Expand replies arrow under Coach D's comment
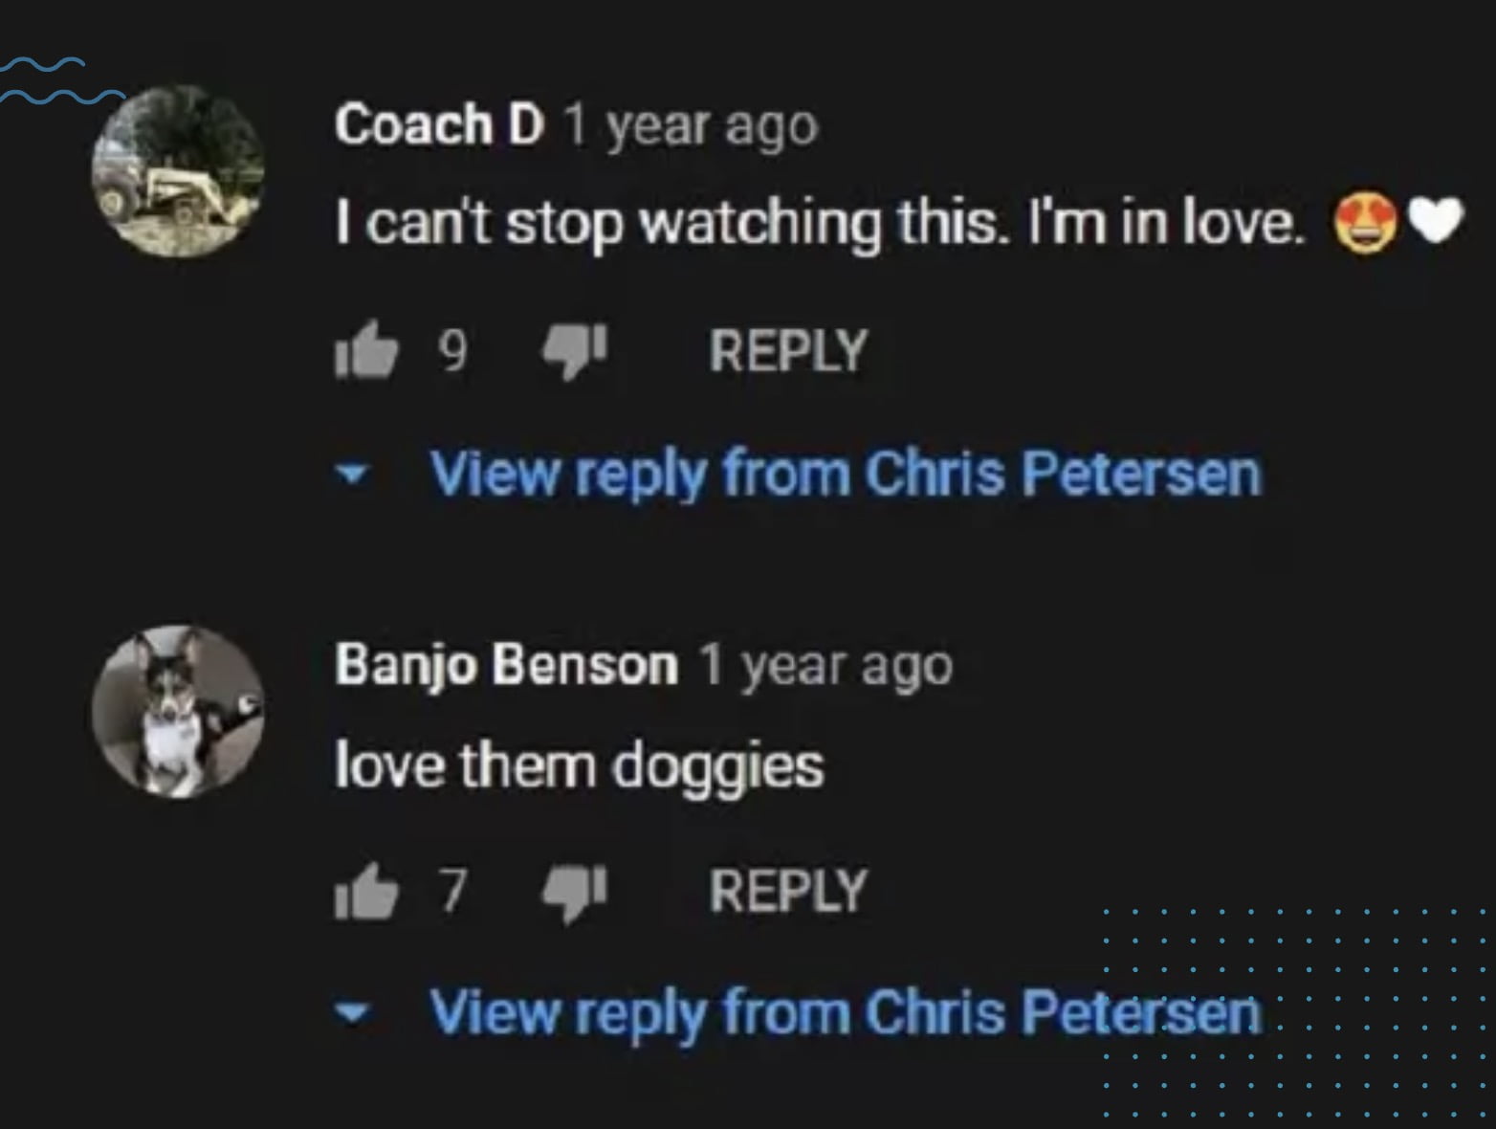 click(354, 474)
